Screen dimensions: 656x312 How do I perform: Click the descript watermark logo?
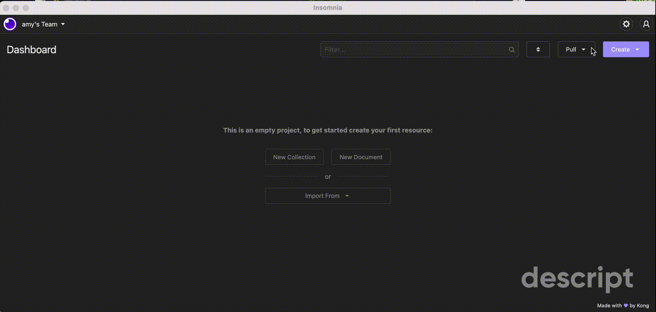pos(578,279)
